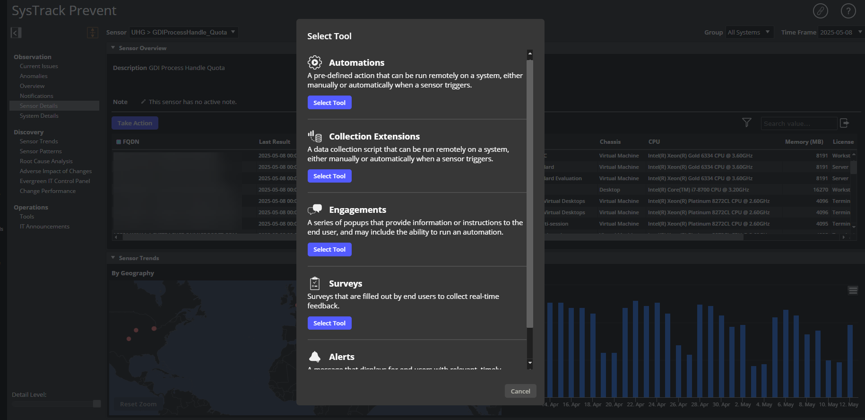This screenshot has height=420, width=865.
Task: Click the Collection Extensions icon
Action: click(315, 136)
